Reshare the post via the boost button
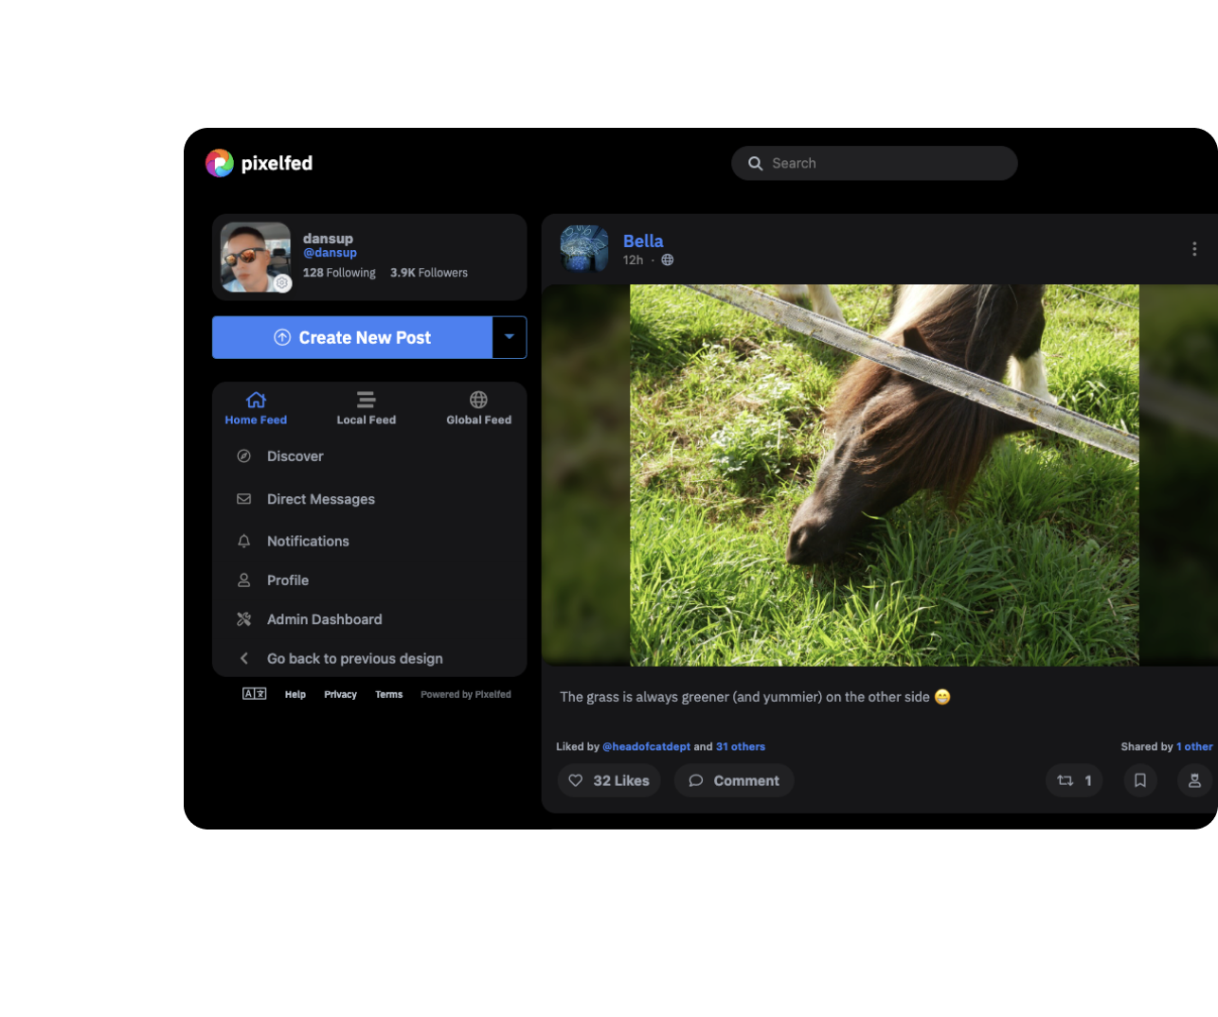The height and width of the screenshot is (1017, 1218). point(1074,781)
